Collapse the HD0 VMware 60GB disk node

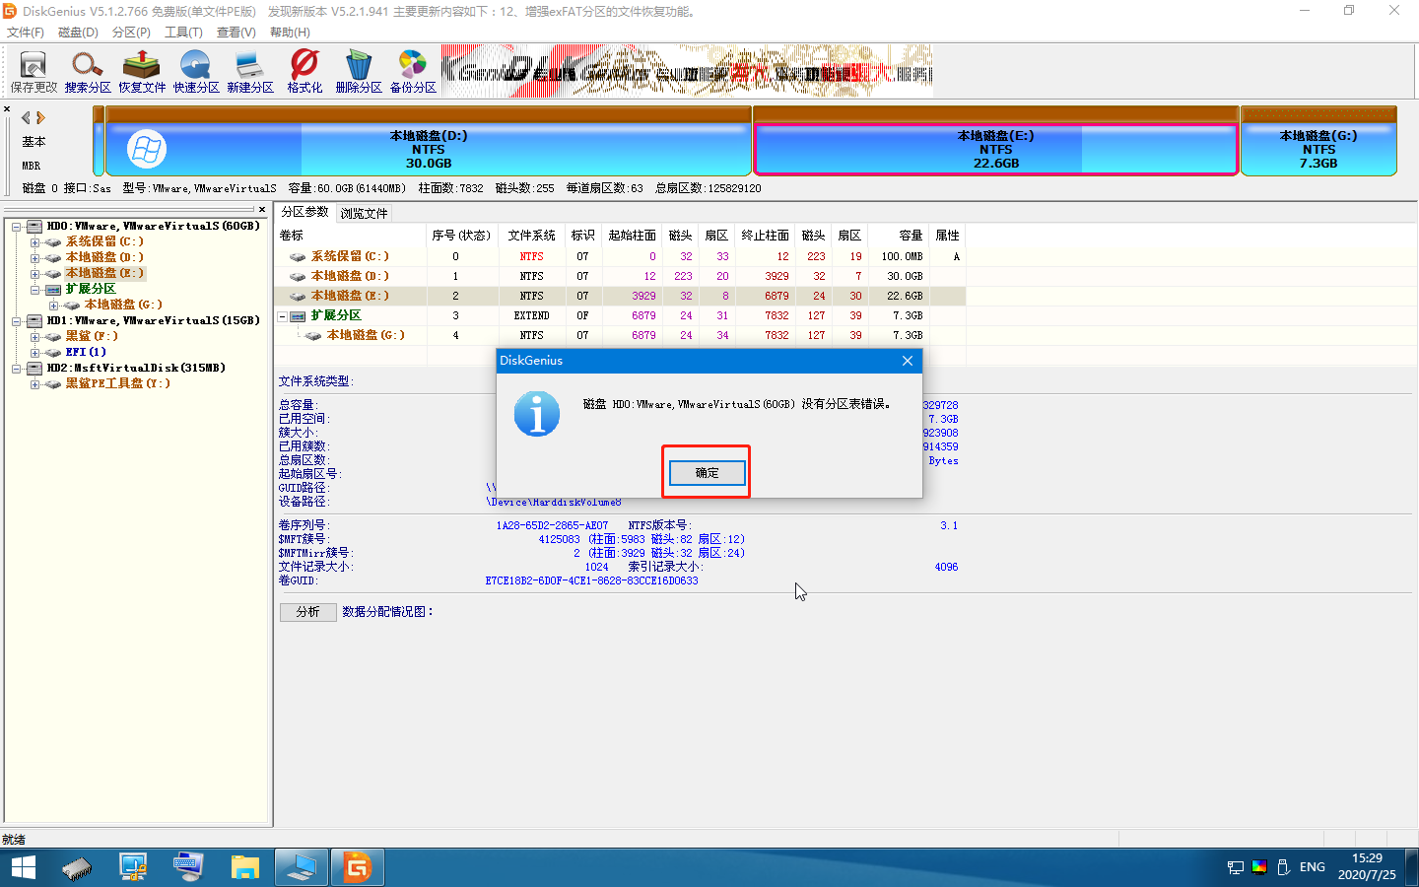[17, 227]
